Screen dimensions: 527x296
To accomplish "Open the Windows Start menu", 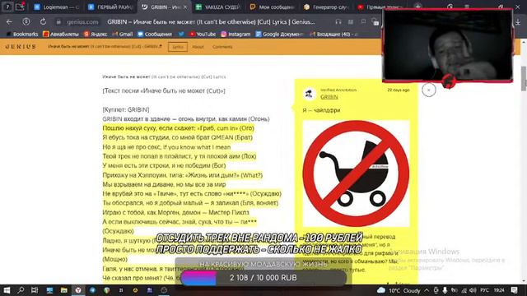I will [7, 290].
